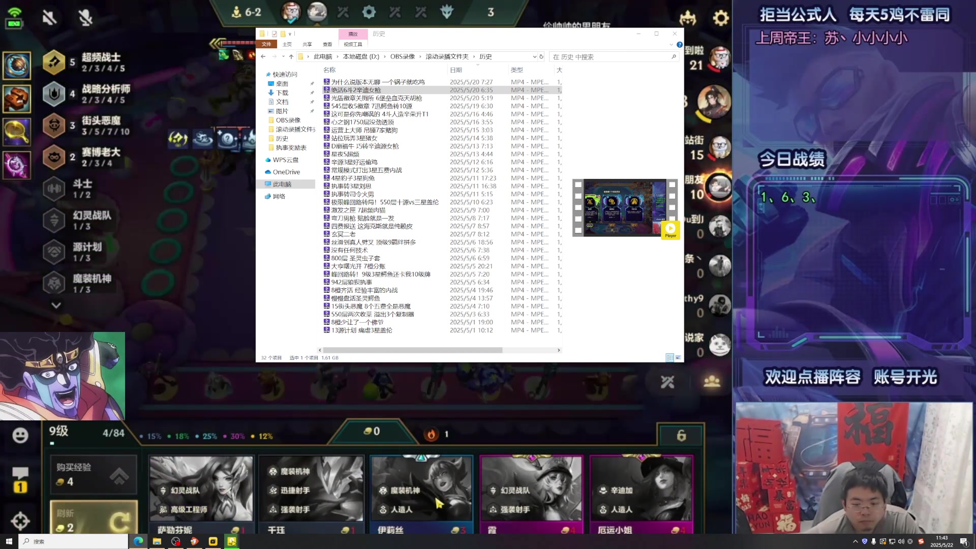Click OBS录像 in address breadcrumb
The width and height of the screenshot is (976, 549).
tap(403, 57)
